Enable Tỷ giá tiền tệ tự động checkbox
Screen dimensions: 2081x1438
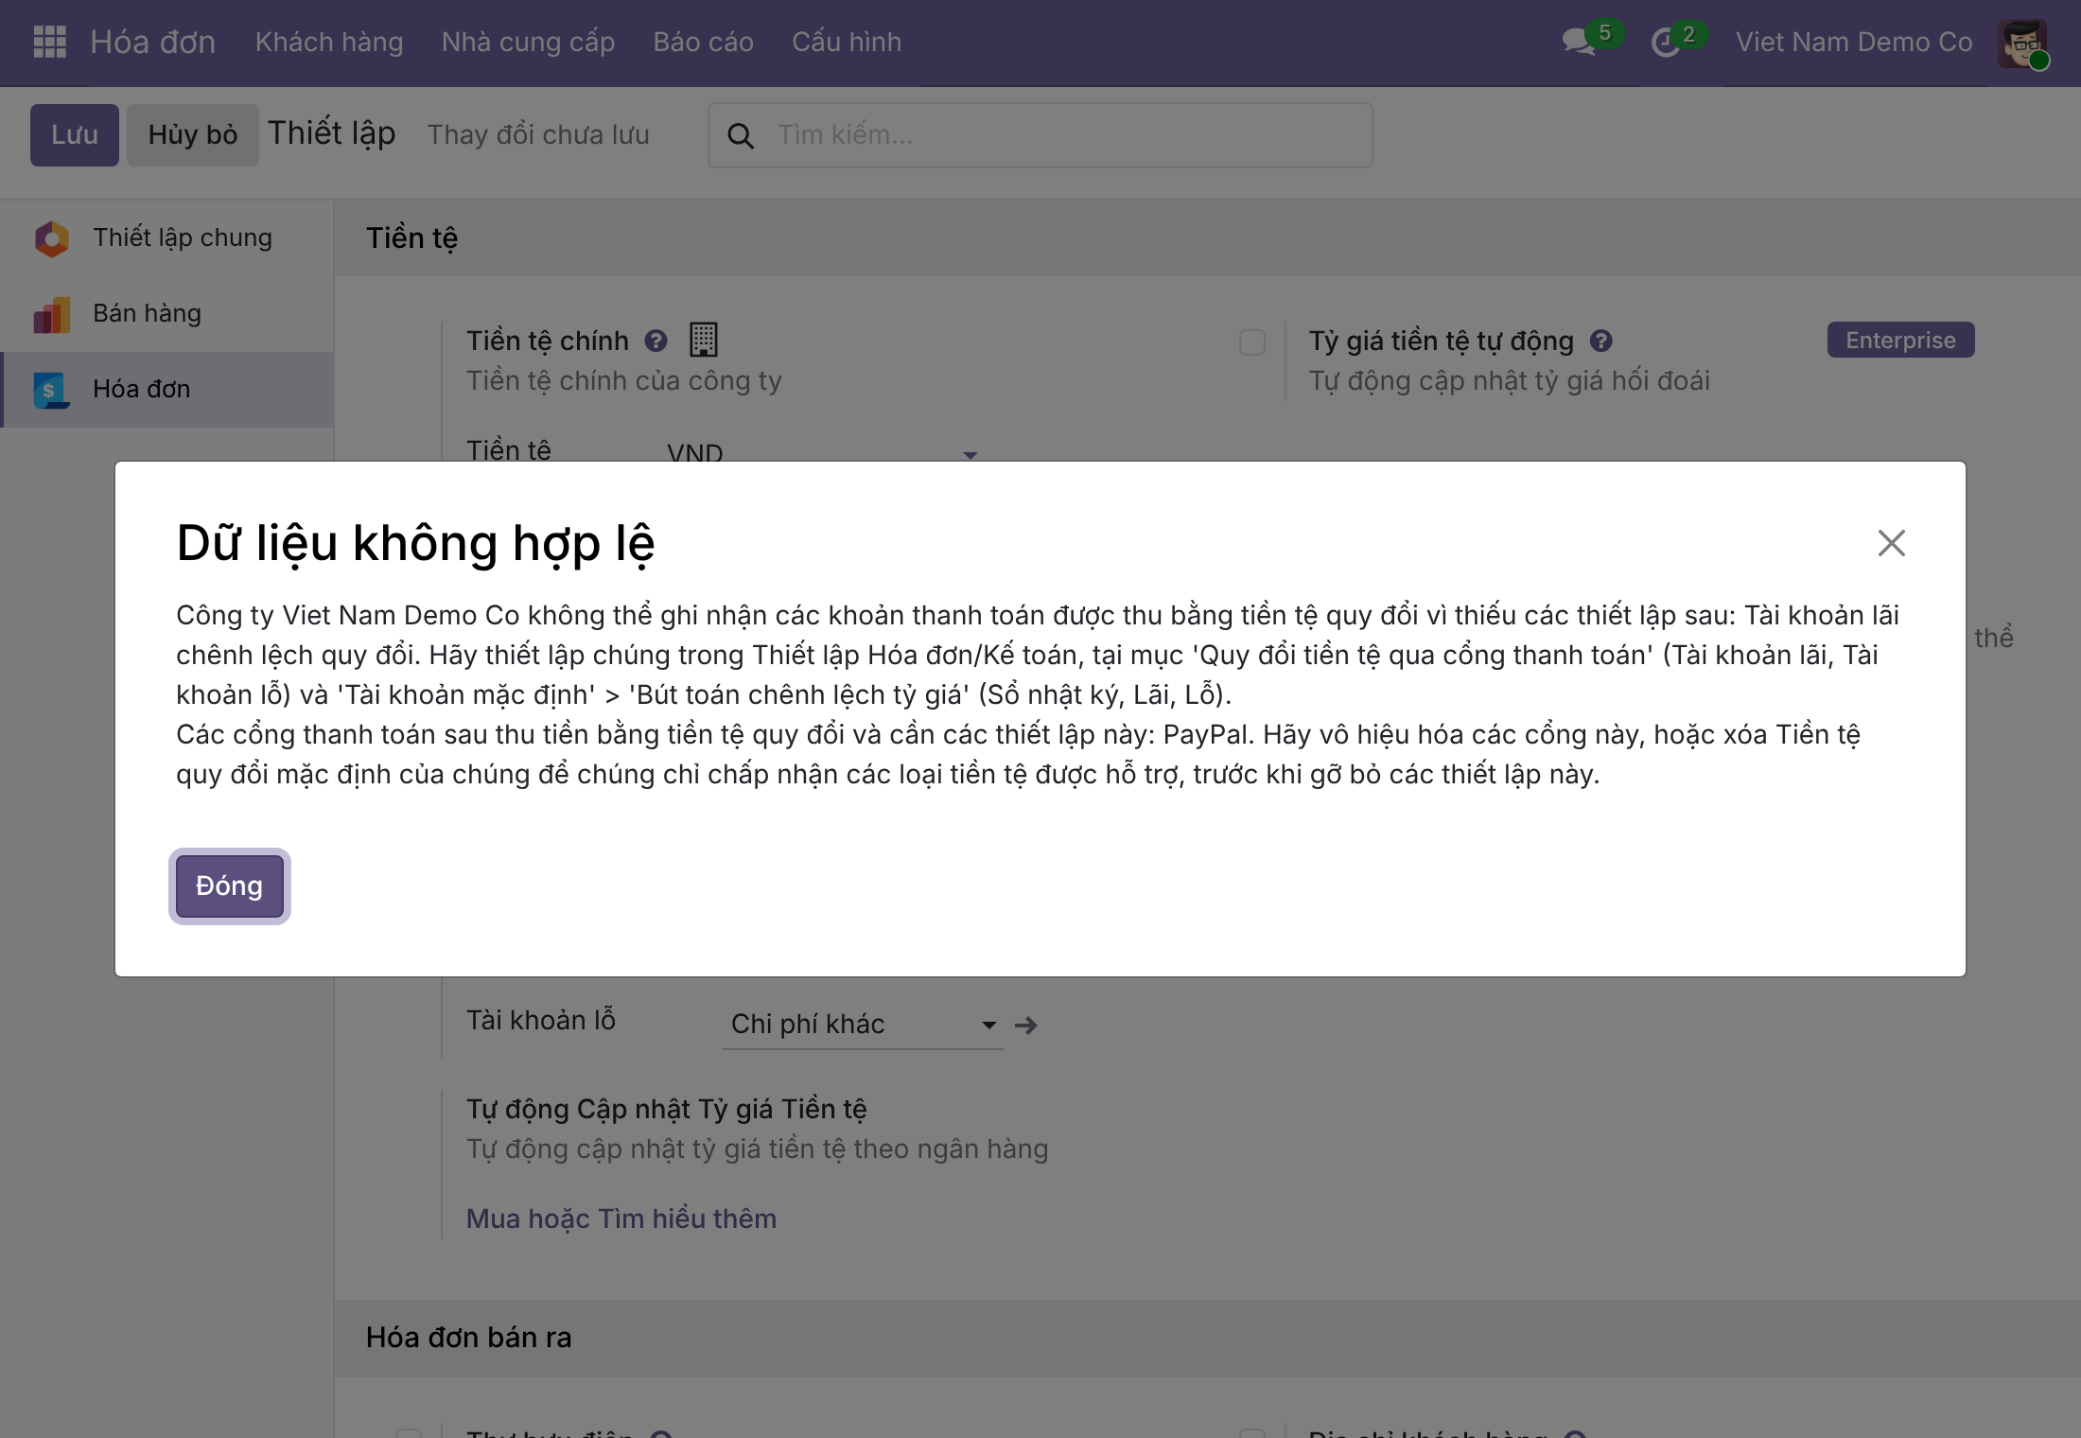tap(1252, 342)
